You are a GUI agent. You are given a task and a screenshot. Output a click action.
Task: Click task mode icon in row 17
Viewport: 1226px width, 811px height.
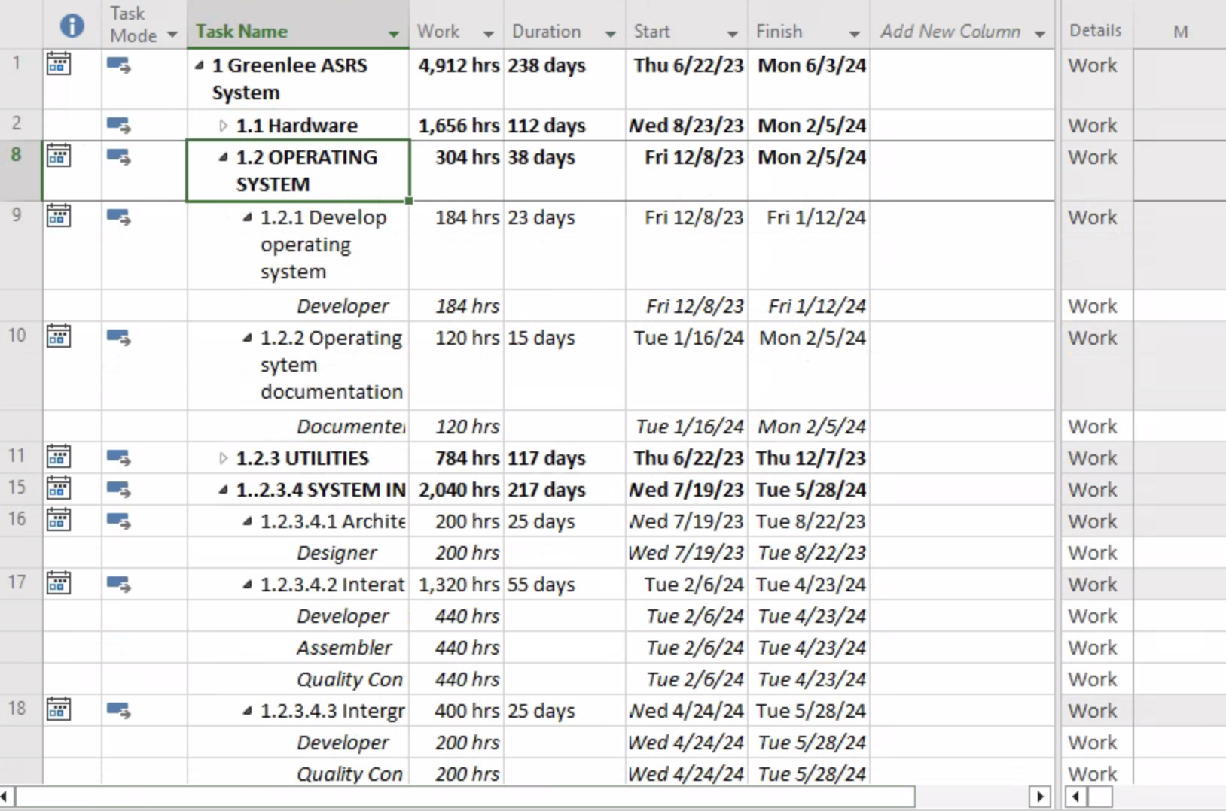tap(118, 585)
